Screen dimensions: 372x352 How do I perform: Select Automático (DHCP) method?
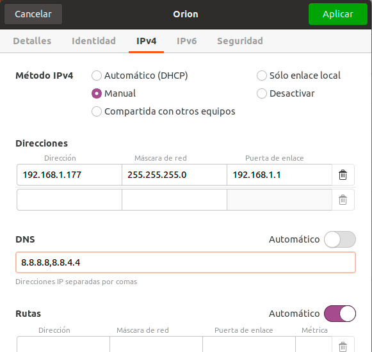point(140,76)
